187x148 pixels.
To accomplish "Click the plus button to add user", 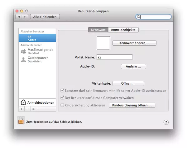I will click(x=22, y=109).
